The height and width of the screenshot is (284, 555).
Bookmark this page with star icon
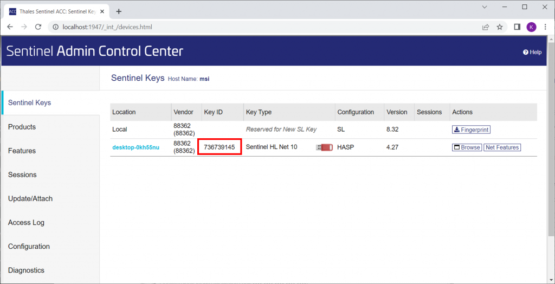pos(500,27)
